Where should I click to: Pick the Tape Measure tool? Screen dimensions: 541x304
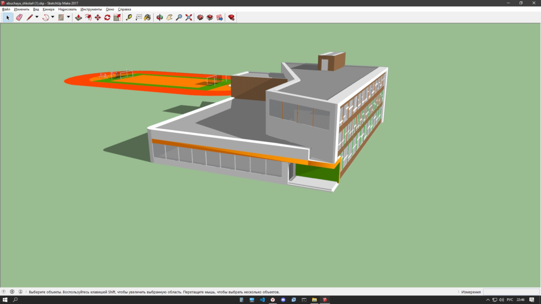(129, 17)
